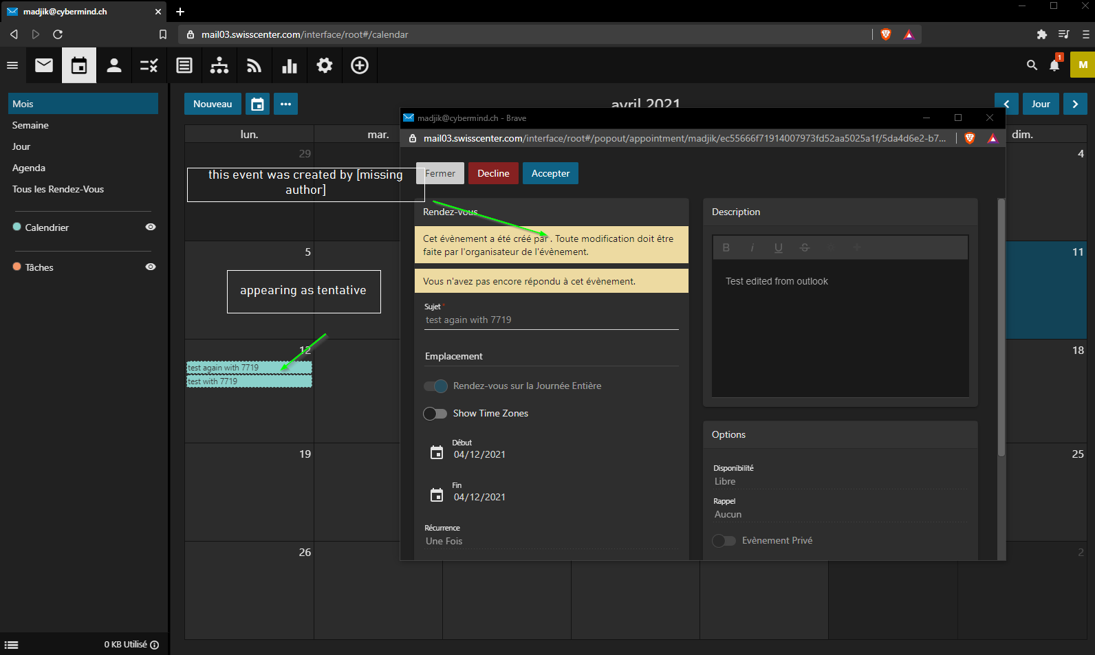
Task: Click the Sujet text field
Action: pos(550,320)
